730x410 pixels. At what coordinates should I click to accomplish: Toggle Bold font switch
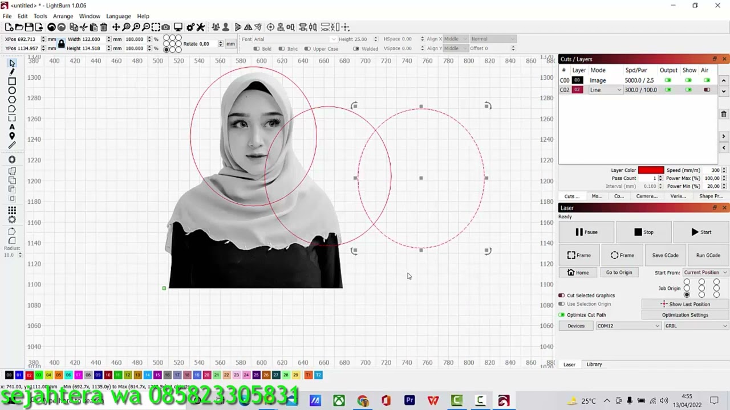(x=257, y=49)
